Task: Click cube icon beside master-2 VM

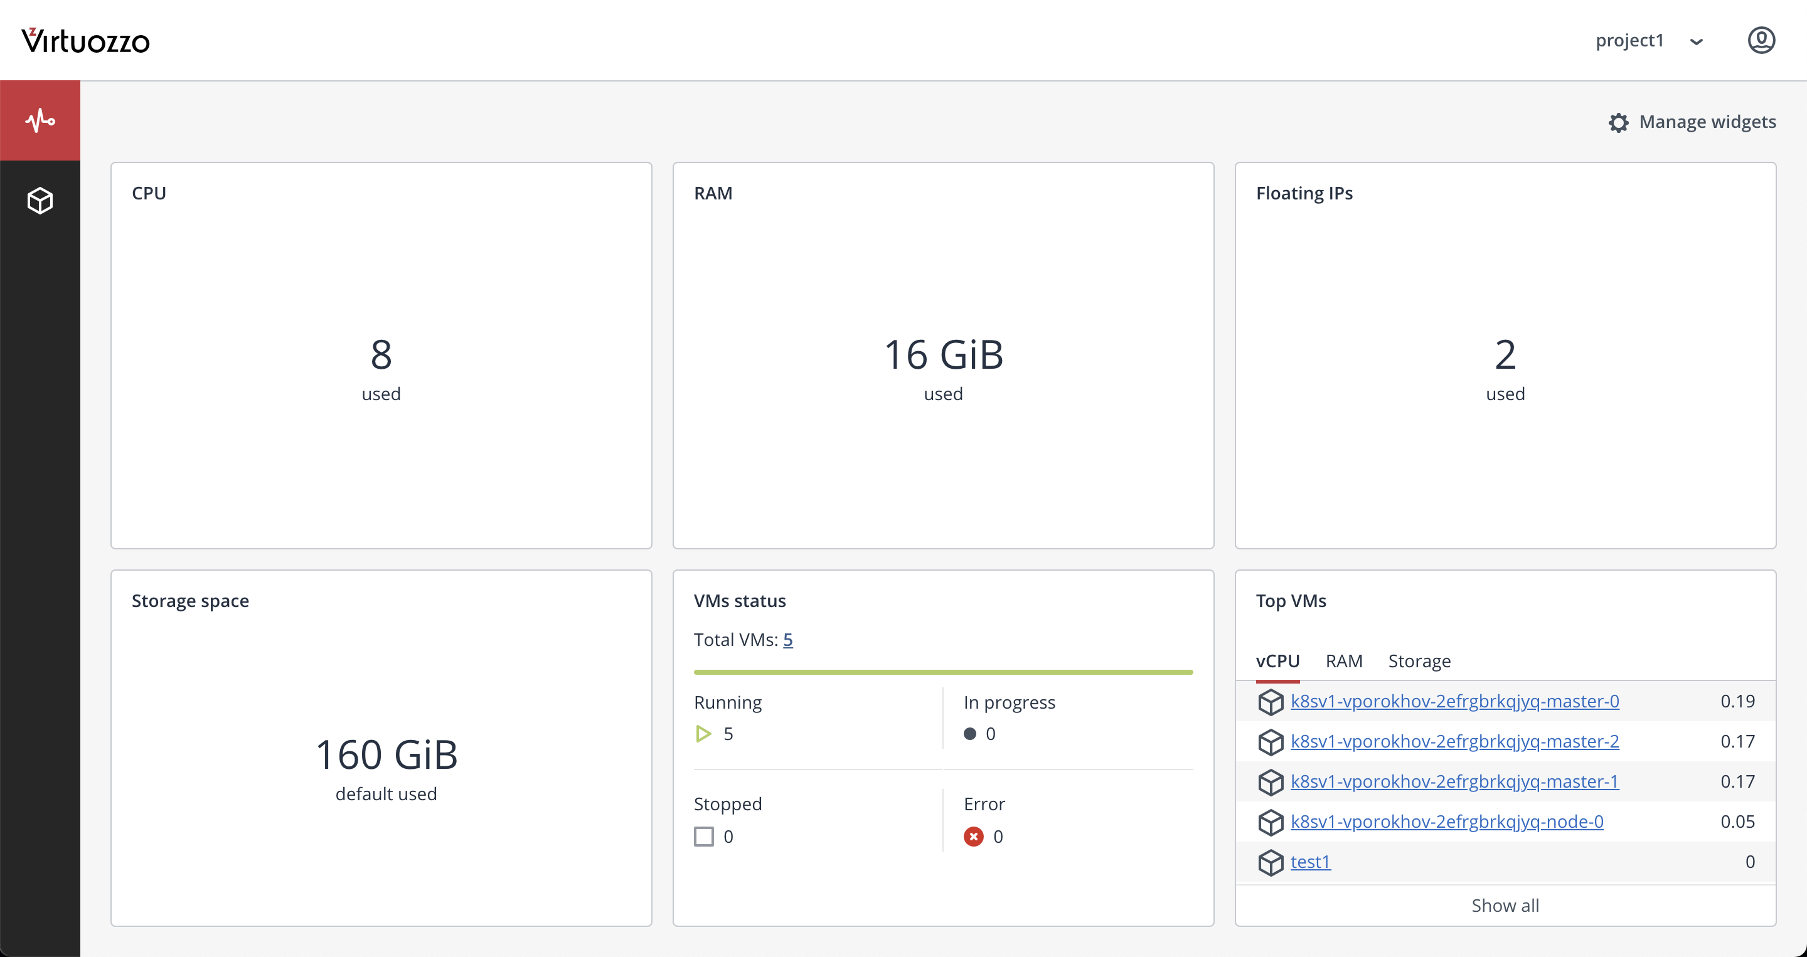Action: point(1270,742)
